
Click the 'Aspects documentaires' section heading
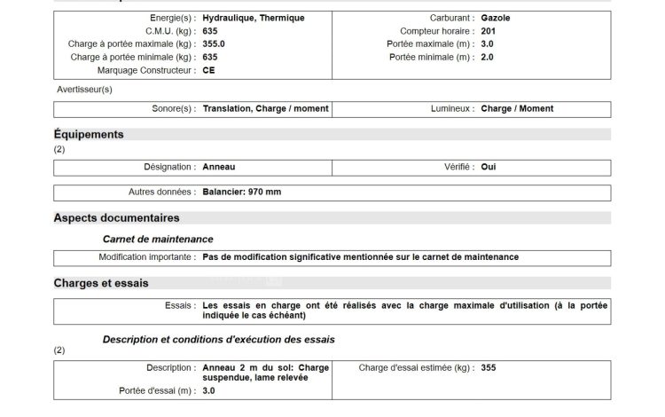[117, 218]
